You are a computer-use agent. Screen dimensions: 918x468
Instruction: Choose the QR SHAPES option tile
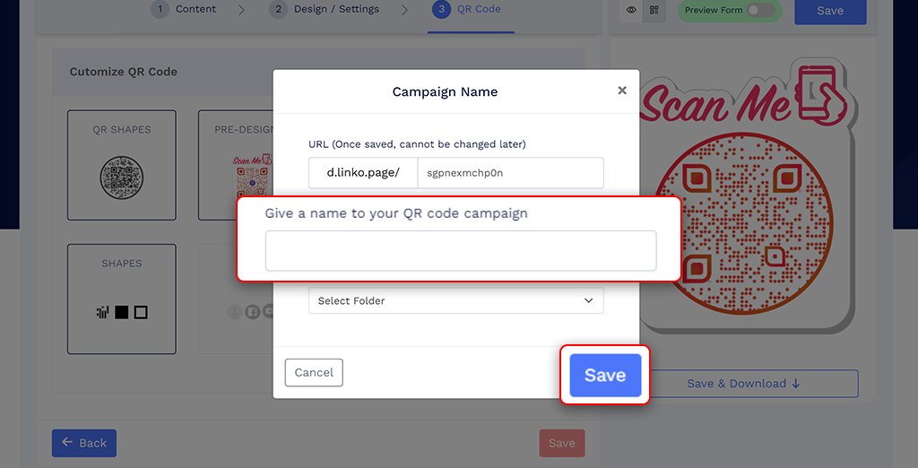tap(122, 165)
